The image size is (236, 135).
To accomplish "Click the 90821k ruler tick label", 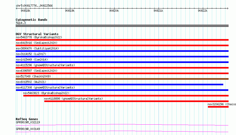I will (158, 11).
